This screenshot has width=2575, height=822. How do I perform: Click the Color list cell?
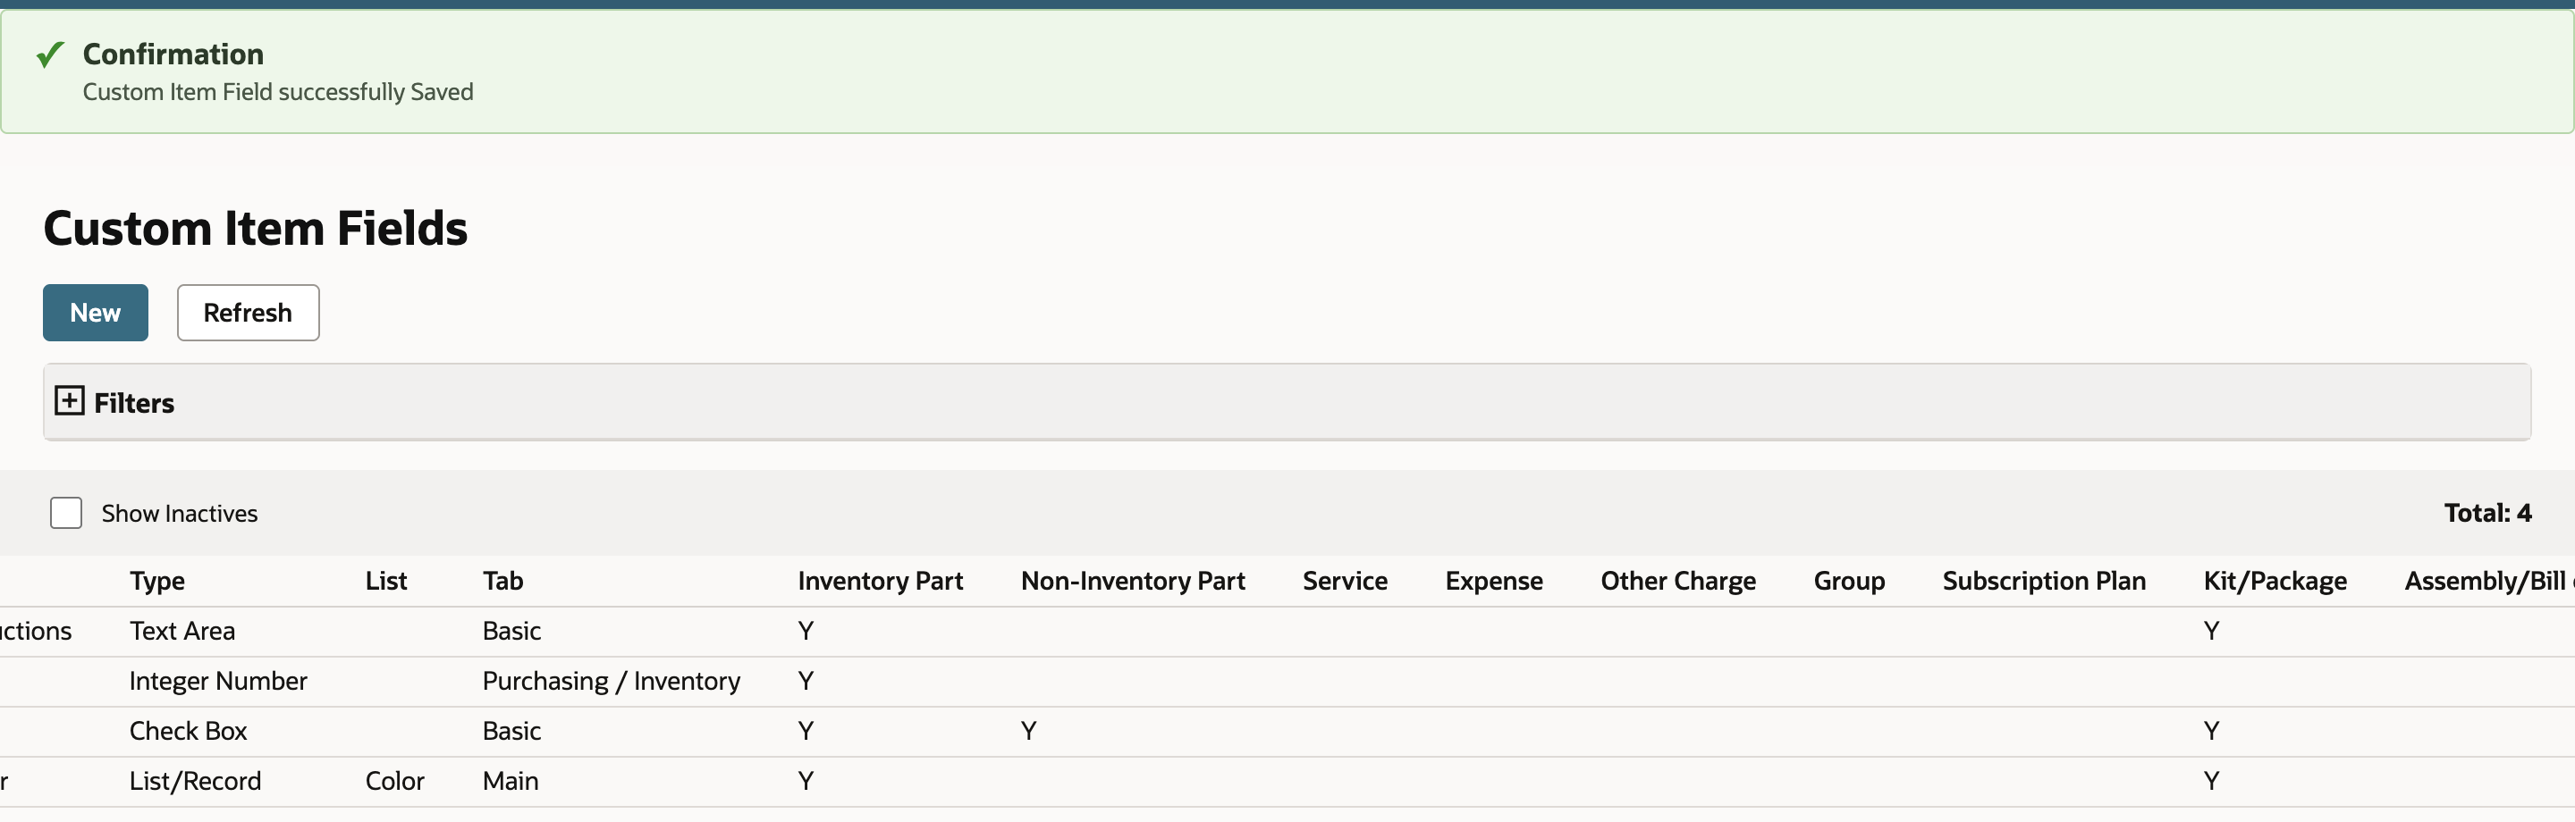tap(395, 781)
